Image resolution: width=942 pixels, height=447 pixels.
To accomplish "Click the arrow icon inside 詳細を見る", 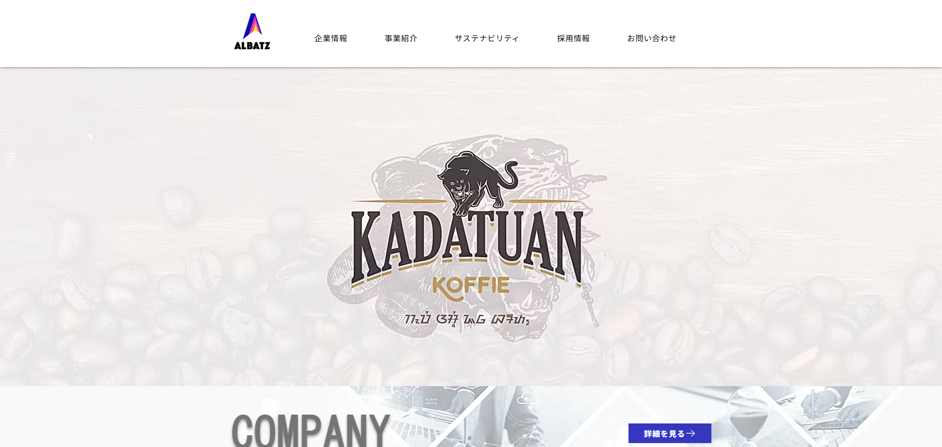I will point(691,433).
